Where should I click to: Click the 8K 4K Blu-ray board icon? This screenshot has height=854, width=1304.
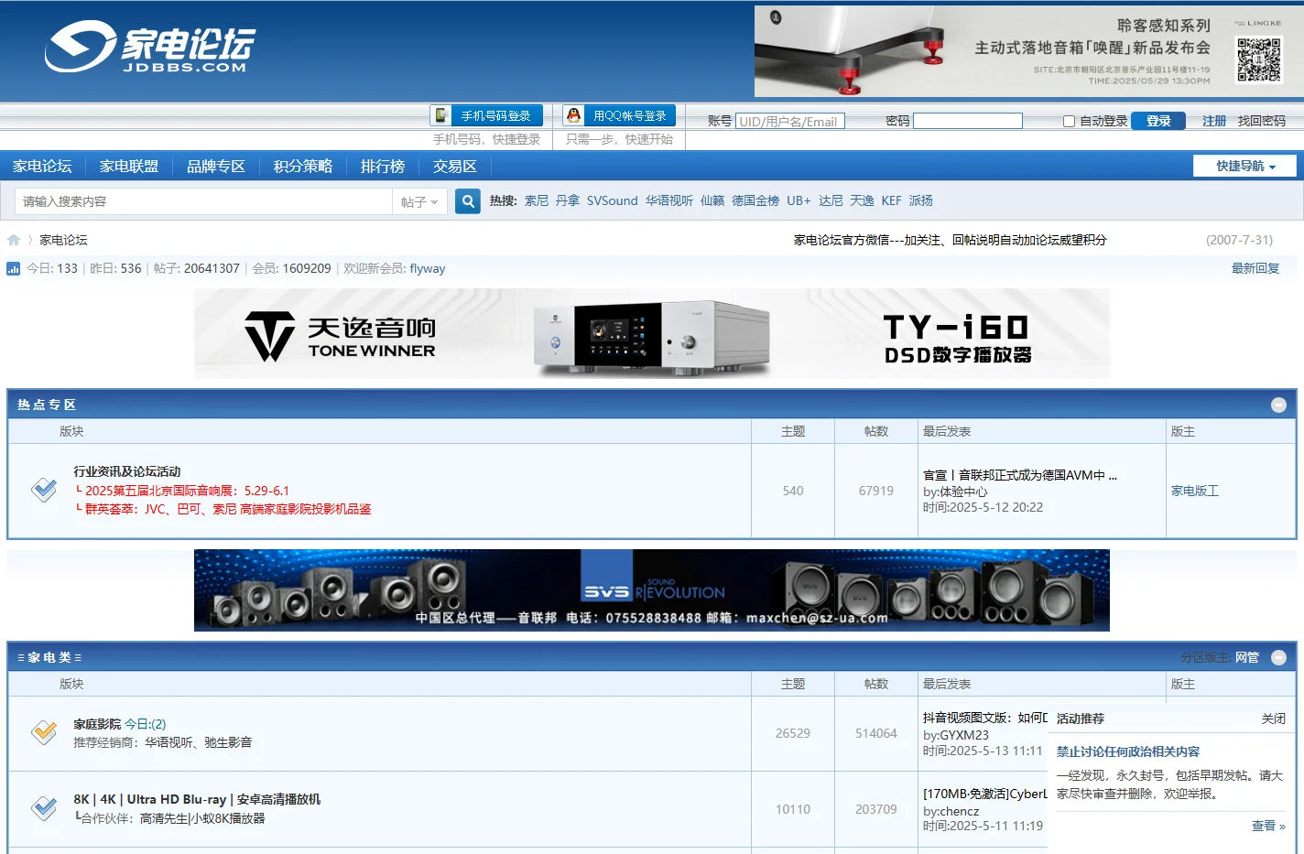point(44,808)
